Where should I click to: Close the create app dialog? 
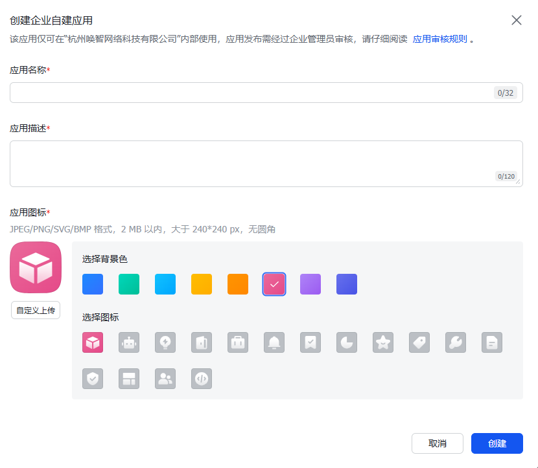(517, 20)
